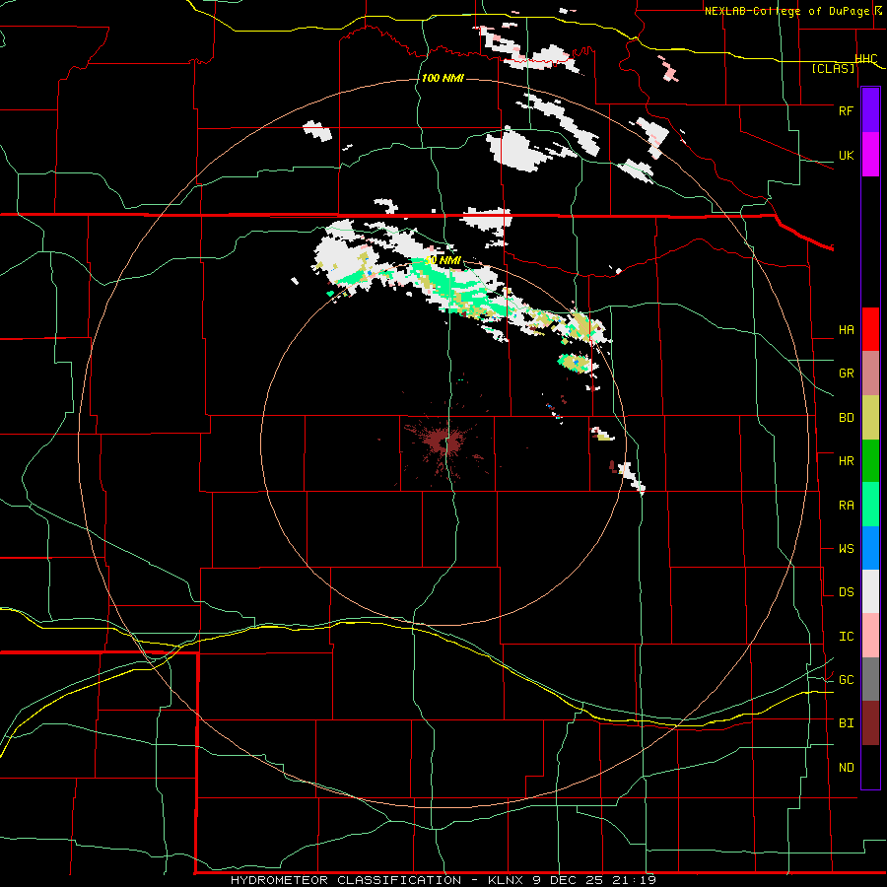Screen dimensions: 887x887
Task: Click the [CLAS] legend title
Action: coord(833,69)
